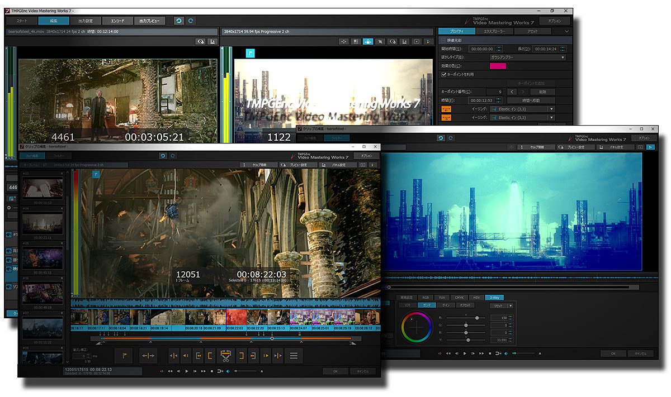Viewport: 671px width, 397px height.
Task: Click the split-at-position button in cut editor
Action: point(148,355)
